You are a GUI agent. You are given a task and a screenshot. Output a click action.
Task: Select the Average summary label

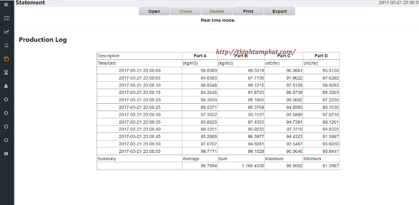pyautogui.click(x=191, y=159)
